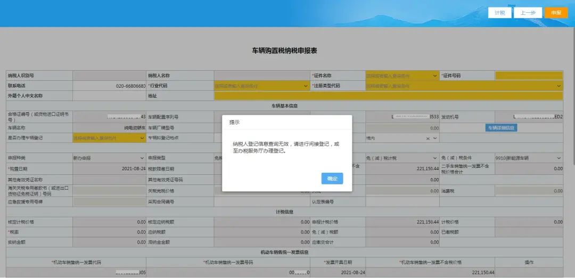The height and width of the screenshot is (278, 575).
Task: Submit with the orange 申报 button
Action: click(x=556, y=13)
